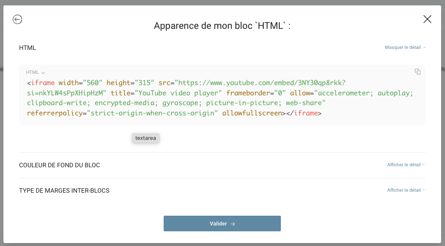Image resolution: width=445 pixels, height=246 pixels.
Task: Expand Couleur de fond du bloc details
Action: tap(406, 165)
